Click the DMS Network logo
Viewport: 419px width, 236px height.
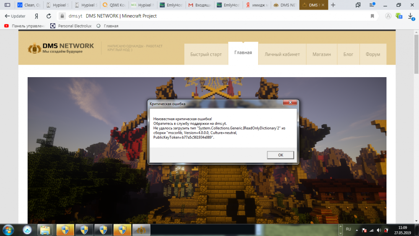pos(61,48)
